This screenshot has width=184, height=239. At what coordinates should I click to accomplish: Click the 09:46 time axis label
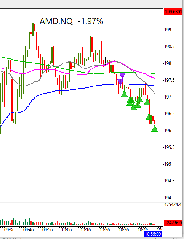[x=28, y=229]
